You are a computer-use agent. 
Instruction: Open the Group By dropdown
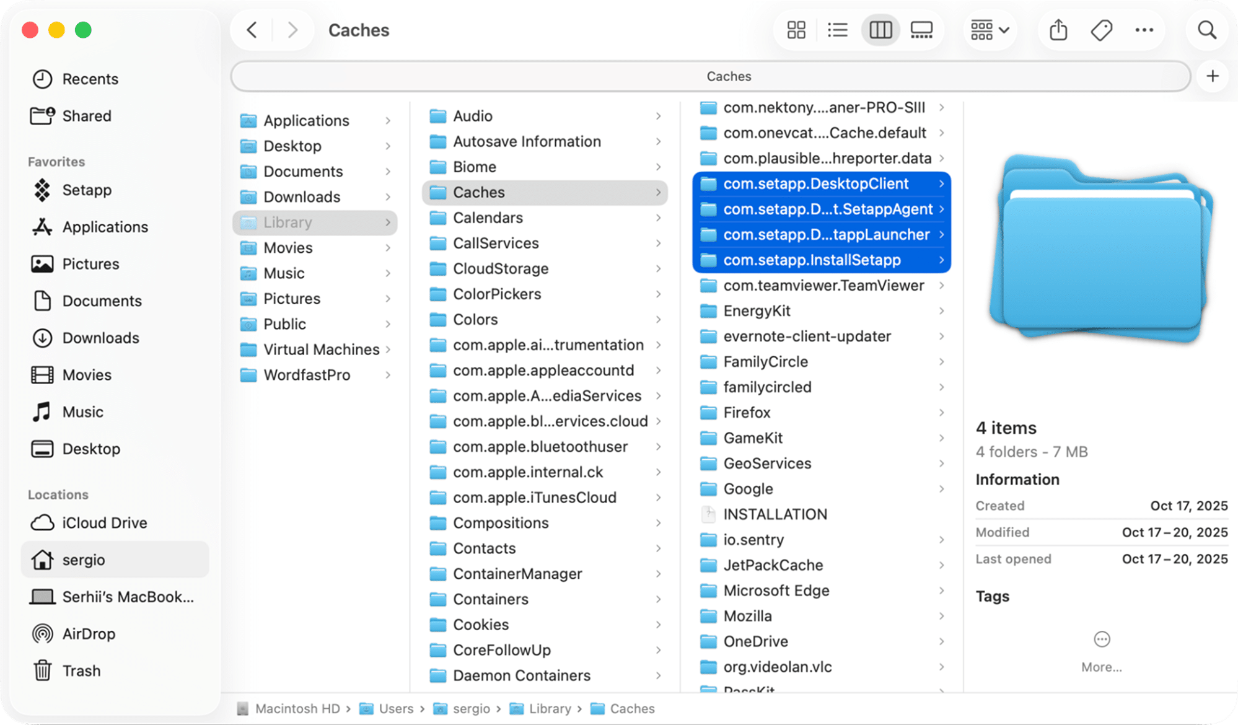(x=990, y=30)
